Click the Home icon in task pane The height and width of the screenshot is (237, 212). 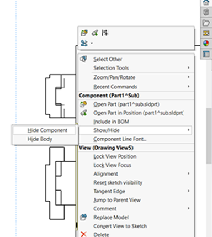(x=206, y=3)
